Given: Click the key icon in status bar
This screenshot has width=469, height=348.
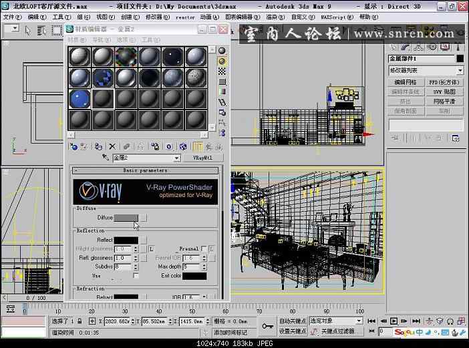Looking at the screenshot, I should tap(267, 326).
